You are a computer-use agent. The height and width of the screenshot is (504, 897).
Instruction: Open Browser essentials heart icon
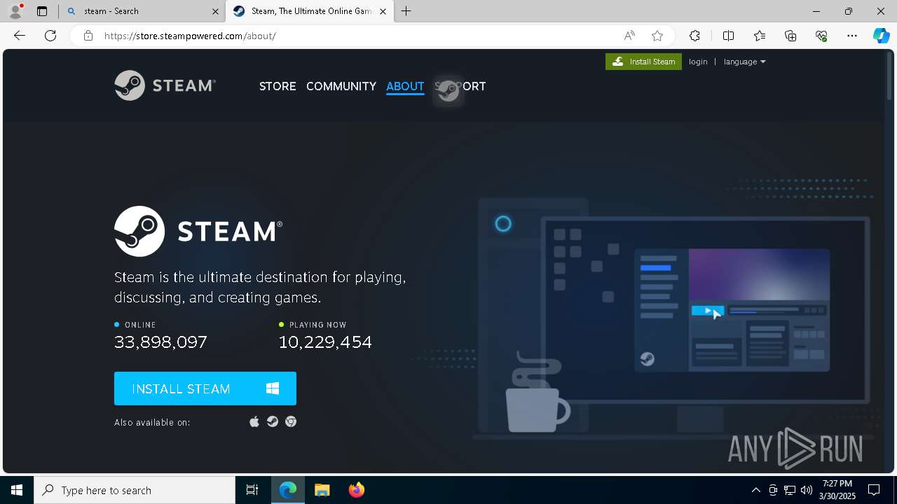(821, 36)
